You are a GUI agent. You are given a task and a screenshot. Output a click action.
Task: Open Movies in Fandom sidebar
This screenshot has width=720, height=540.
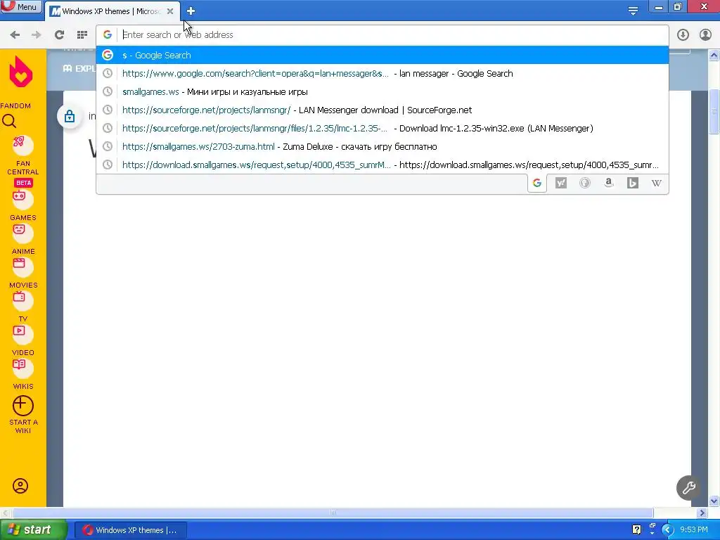[22, 274]
